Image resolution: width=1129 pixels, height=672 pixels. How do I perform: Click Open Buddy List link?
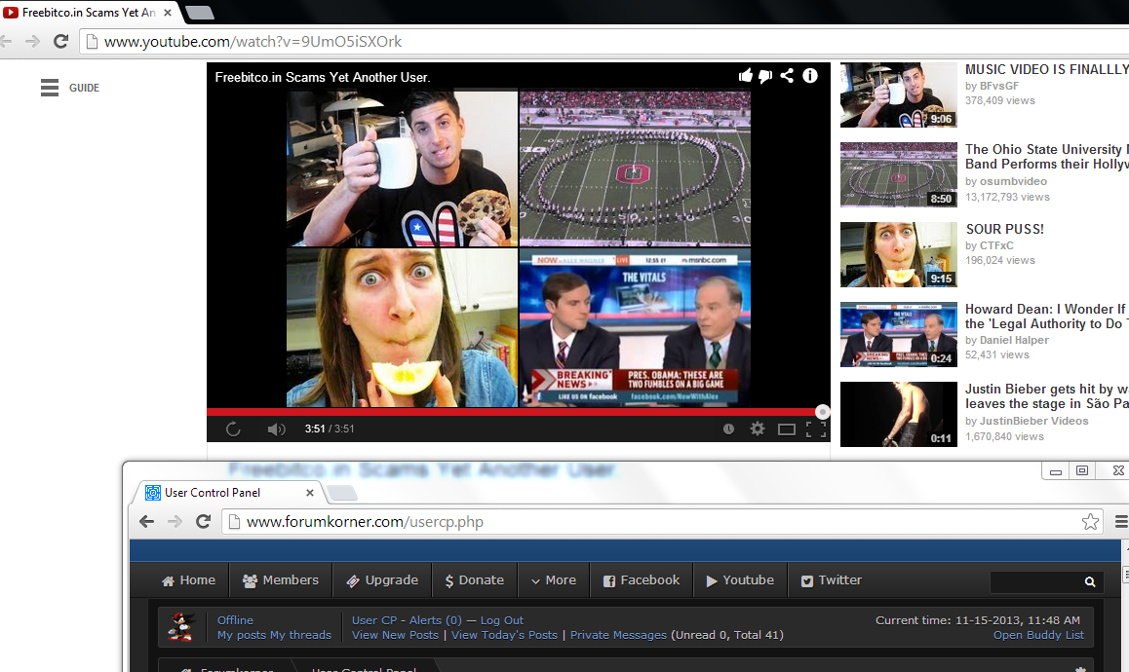pos(1038,635)
